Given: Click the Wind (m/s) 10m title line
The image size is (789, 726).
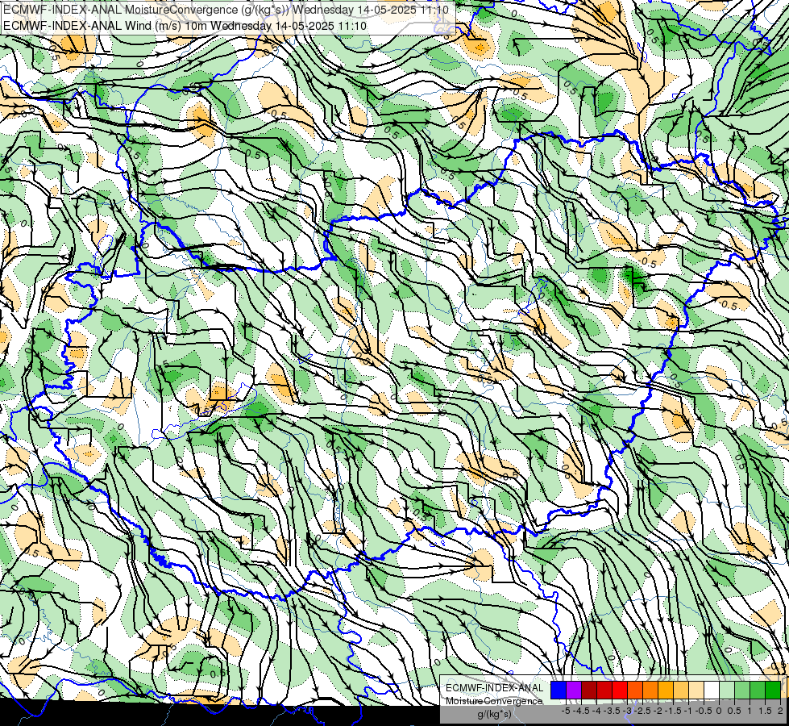Looking at the screenshot, I should (185, 26).
